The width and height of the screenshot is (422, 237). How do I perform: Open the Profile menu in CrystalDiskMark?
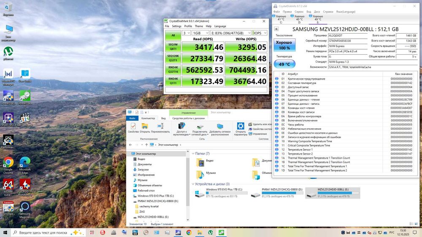pyautogui.click(x=188, y=26)
